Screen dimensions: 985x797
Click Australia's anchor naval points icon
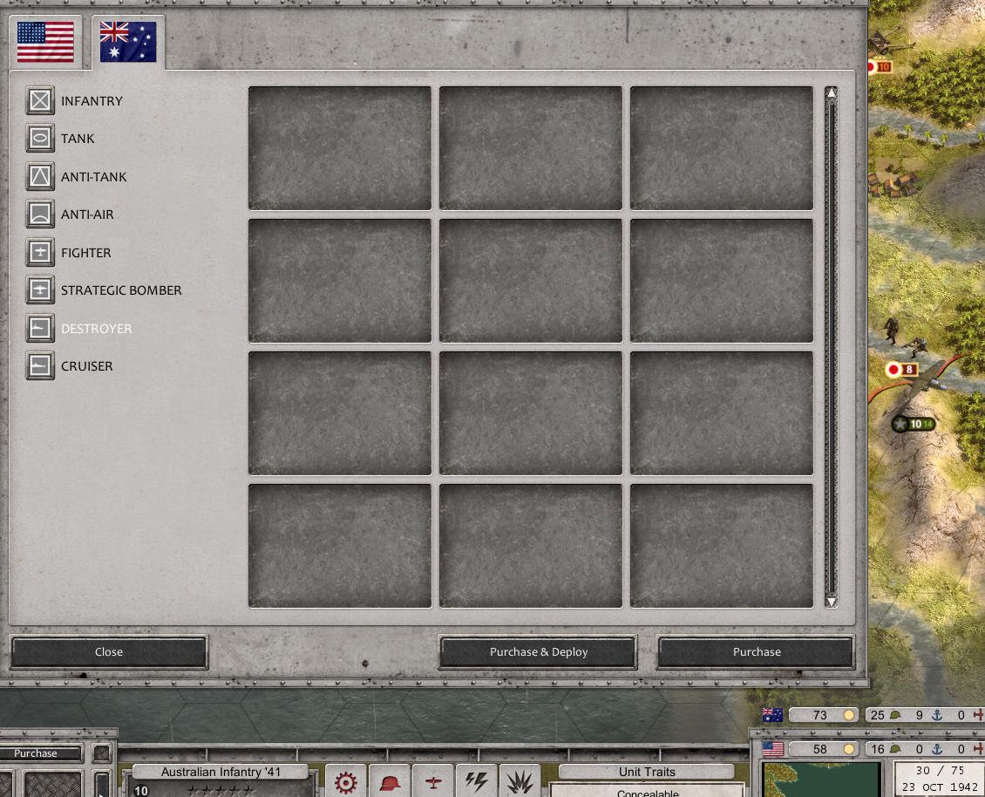click(937, 715)
